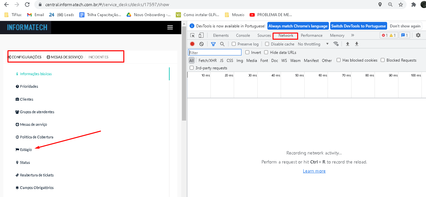This screenshot has width=426, height=197.
Task: Expand more DevTools tabs chevron
Action: tap(353, 35)
